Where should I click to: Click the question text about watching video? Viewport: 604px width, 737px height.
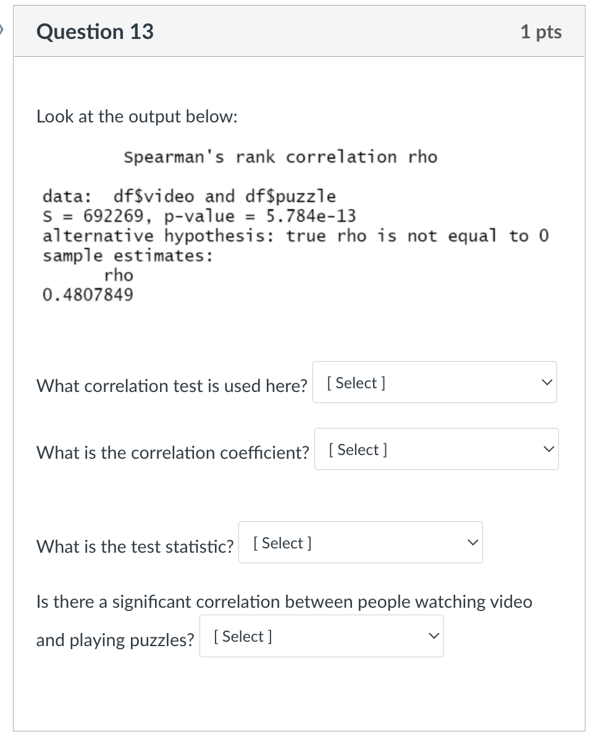[284, 602]
